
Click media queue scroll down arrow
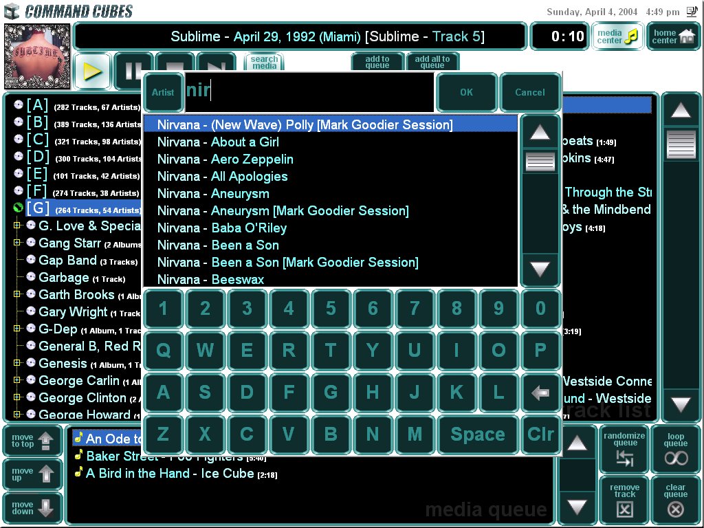(x=577, y=507)
